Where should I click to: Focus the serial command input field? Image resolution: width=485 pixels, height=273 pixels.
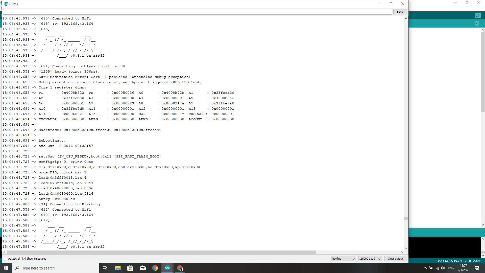pyautogui.click(x=198, y=12)
